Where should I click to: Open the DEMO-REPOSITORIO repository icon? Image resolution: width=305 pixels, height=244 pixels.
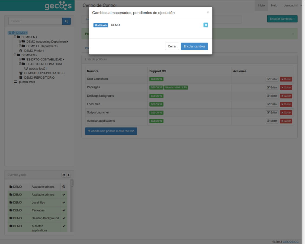pos(21,78)
